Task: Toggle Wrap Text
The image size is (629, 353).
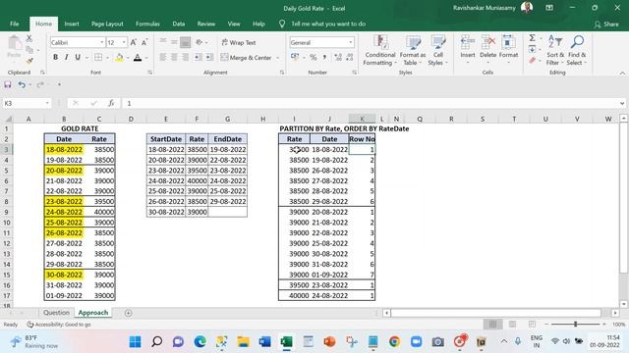Action: point(239,42)
